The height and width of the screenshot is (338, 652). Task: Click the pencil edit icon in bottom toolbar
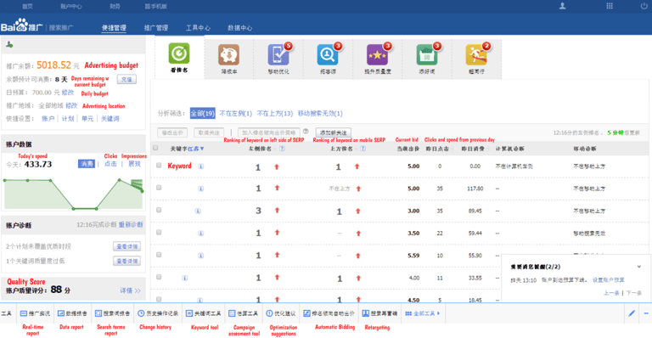[632, 313]
